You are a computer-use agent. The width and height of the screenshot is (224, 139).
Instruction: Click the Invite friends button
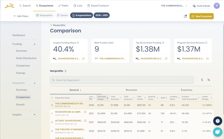(201, 6)
